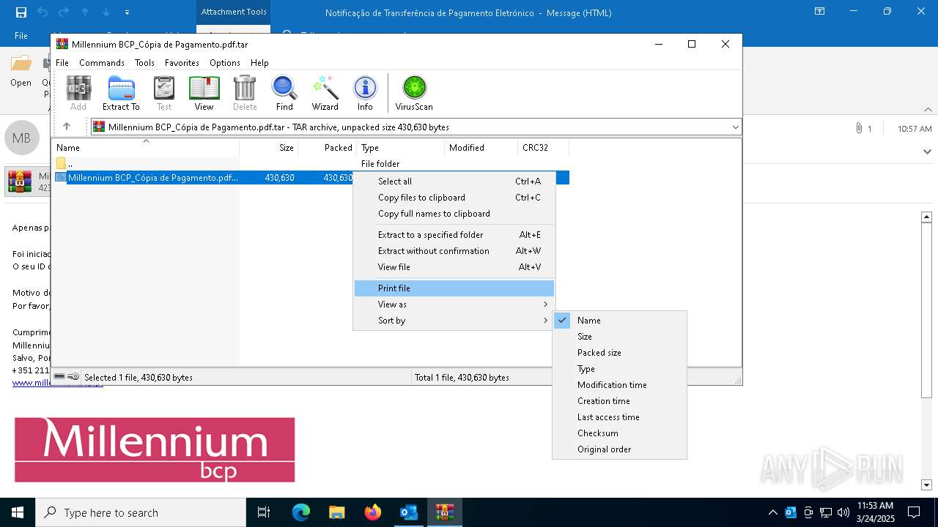Choose 'Extract to a specified folder'
This screenshot has width=938, height=527.
tap(454, 234)
